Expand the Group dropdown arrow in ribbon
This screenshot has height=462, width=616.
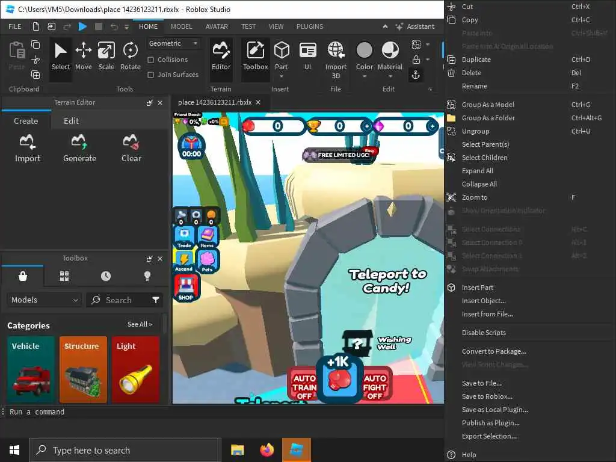click(428, 45)
